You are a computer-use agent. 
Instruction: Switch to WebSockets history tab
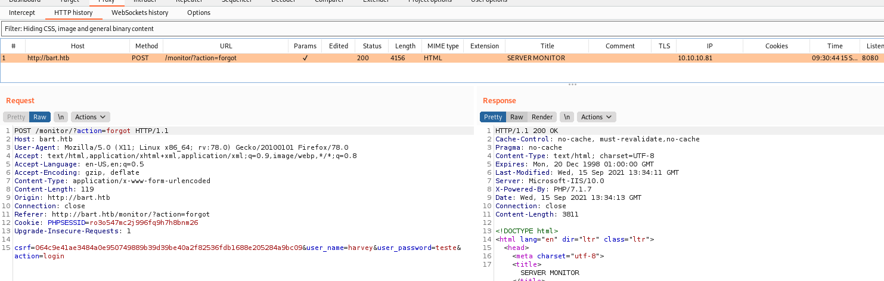click(140, 13)
